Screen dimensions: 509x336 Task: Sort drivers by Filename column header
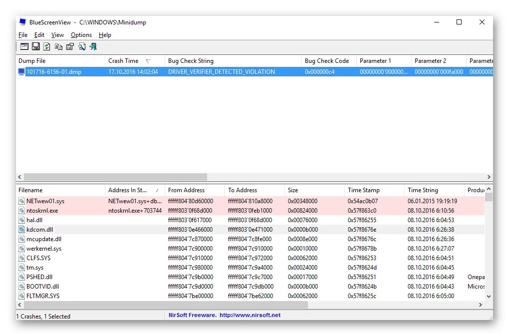coord(60,190)
